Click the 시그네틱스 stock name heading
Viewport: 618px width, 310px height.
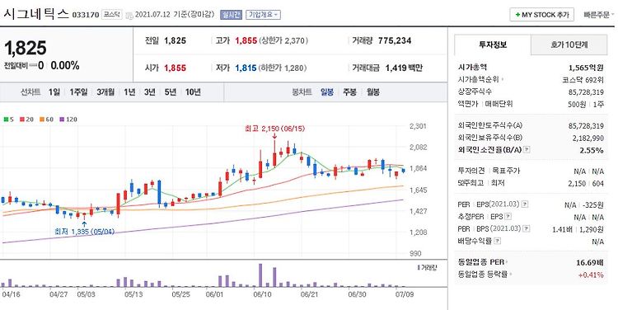[36, 14]
